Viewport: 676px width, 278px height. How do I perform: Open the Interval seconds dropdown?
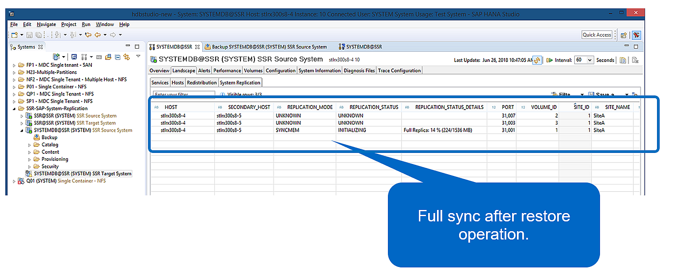click(589, 60)
